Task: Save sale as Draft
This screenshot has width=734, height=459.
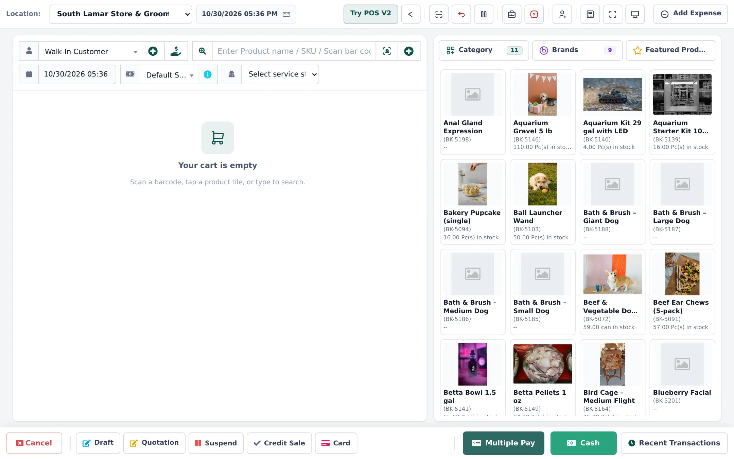Action: point(98,443)
